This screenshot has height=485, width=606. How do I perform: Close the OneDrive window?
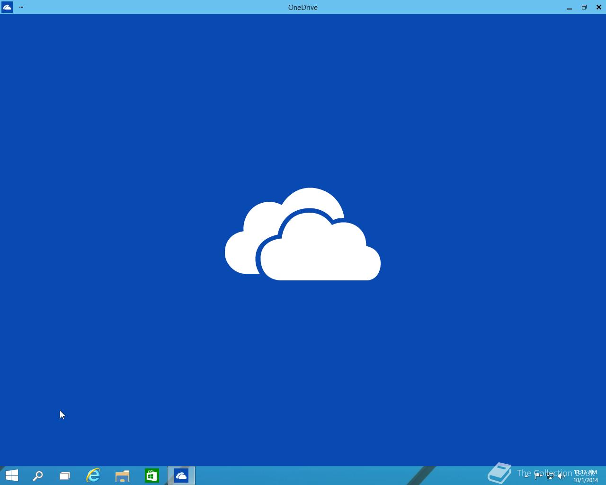599,7
